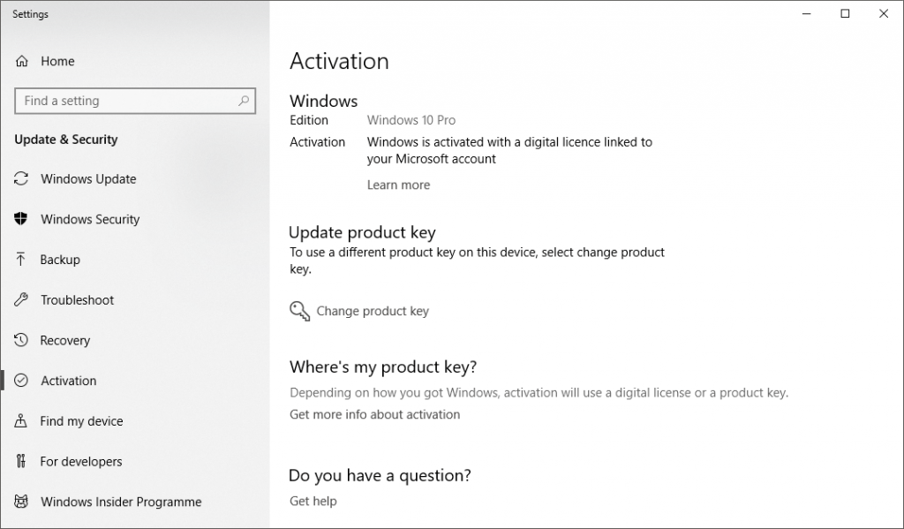Click the Windows Insider Programme cat icon
Viewport: 904px width, 529px height.
22,502
